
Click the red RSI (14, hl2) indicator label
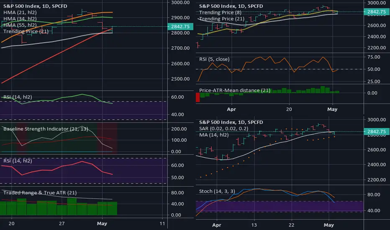click(18, 161)
